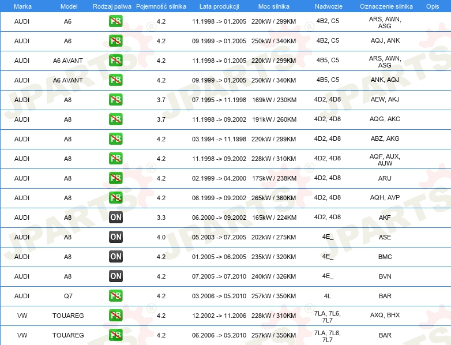Click ON diesel icon in A8 3.3 AKF row
Image resolution: width=451 pixels, height=345 pixels.
point(115,217)
